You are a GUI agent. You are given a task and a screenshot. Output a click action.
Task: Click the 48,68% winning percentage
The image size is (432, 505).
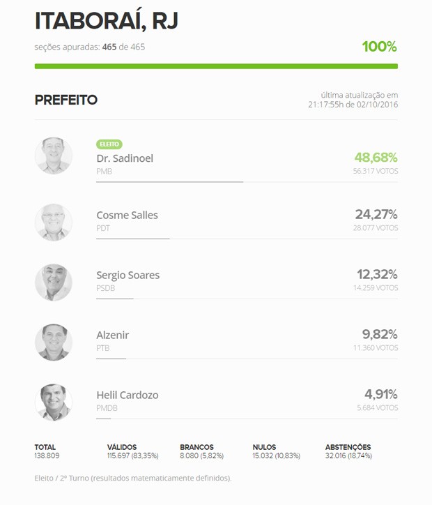pyautogui.click(x=376, y=157)
